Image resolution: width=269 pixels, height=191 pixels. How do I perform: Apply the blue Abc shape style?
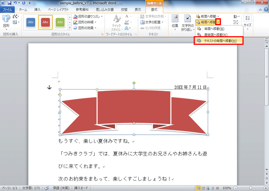(x=31, y=22)
